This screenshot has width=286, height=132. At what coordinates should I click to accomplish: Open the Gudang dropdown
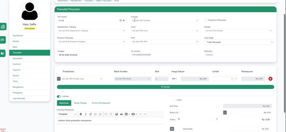[165, 21]
